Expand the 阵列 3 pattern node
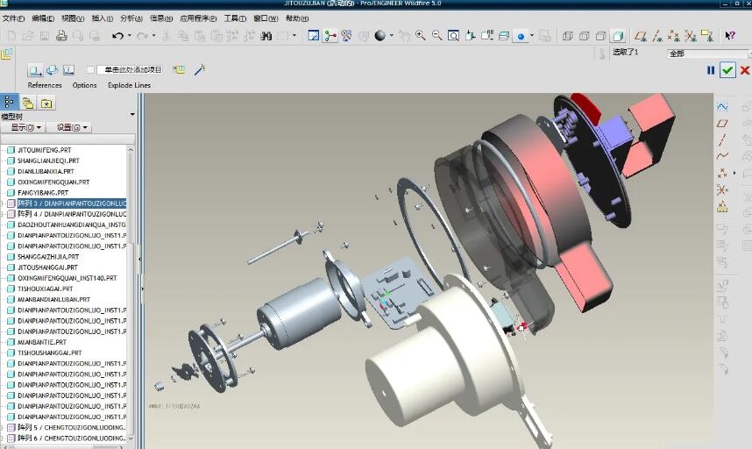This screenshot has height=449, width=752. pyautogui.click(x=4, y=203)
